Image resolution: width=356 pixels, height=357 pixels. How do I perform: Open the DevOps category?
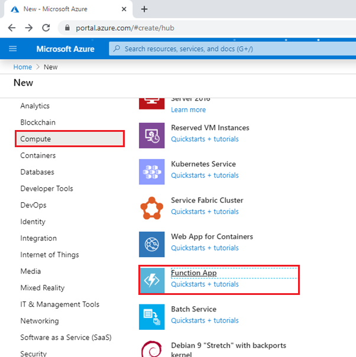pos(33,205)
